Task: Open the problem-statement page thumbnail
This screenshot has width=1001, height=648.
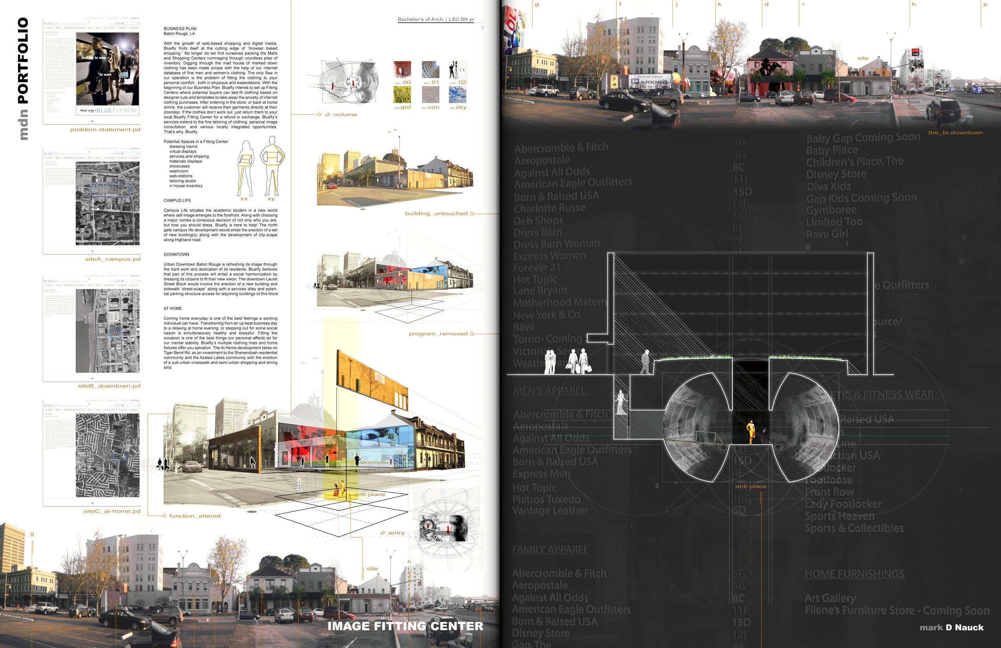Action: (x=92, y=71)
